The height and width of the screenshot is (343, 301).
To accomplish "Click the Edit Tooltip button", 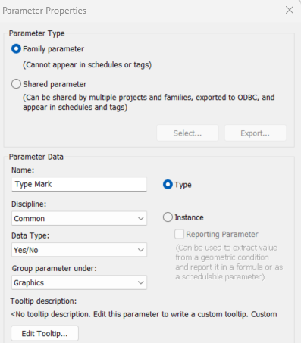I will coord(45,333).
